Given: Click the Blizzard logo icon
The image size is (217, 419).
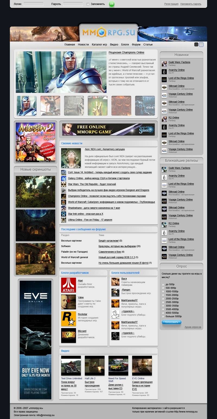Looking at the screenshot, I should click(69, 336).
